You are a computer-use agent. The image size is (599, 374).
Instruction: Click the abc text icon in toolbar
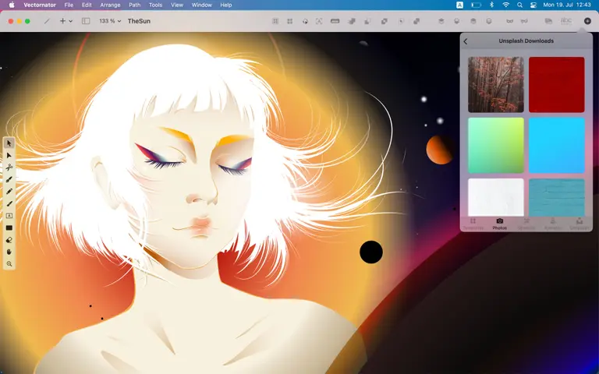[566, 21]
